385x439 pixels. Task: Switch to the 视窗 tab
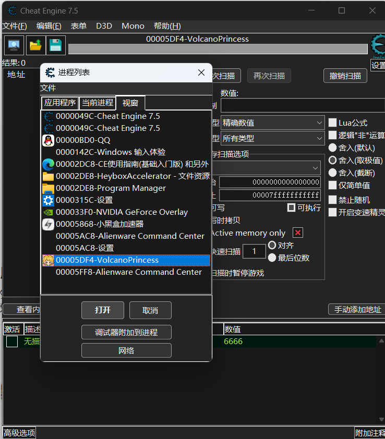click(x=130, y=103)
